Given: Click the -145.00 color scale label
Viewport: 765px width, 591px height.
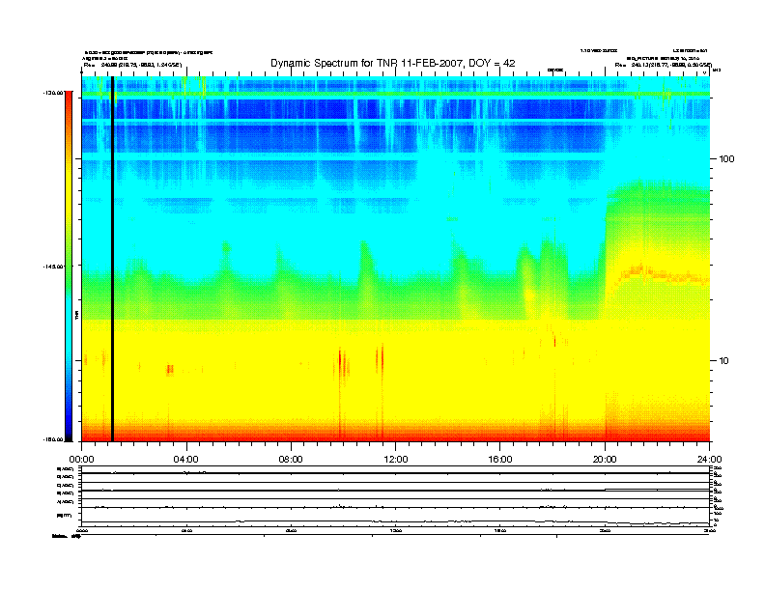Looking at the screenshot, I should click(x=53, y=267).
